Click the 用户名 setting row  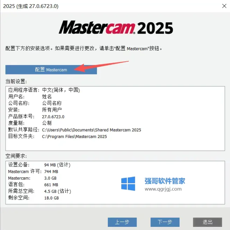pos(30,97)
